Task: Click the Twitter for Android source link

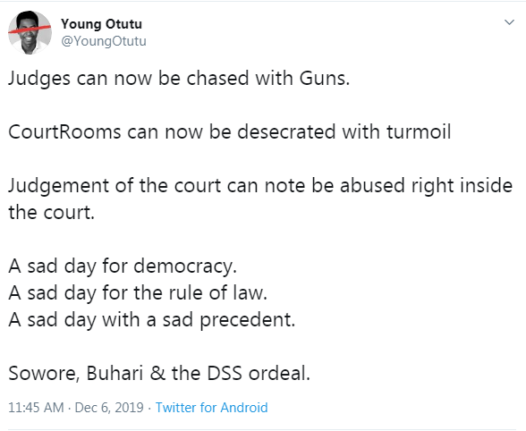Action: [212, 408]
